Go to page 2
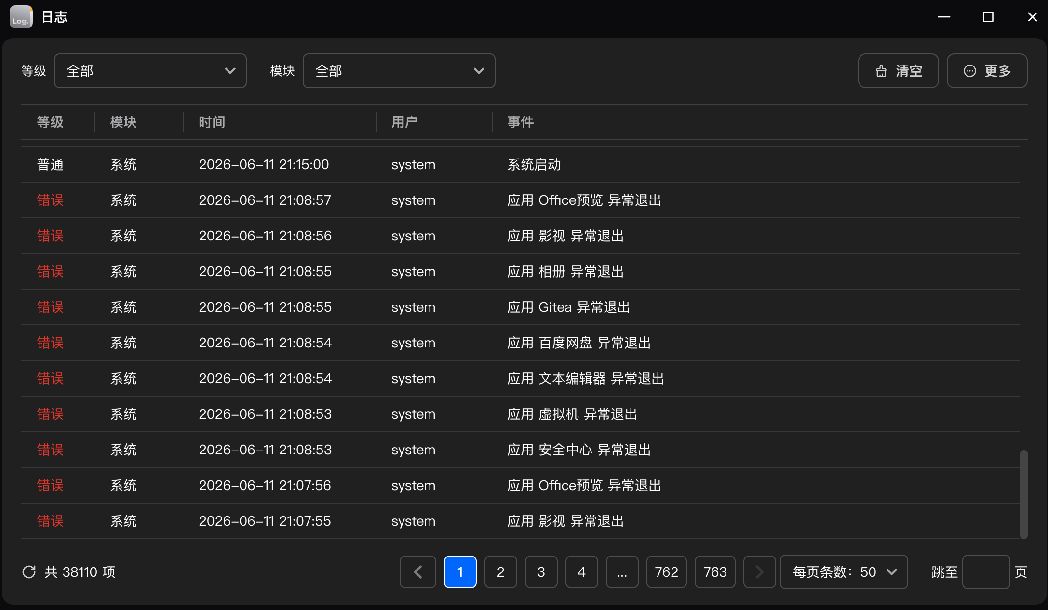The height and width of the screenshot is (610, 1048). click(501, 572)
